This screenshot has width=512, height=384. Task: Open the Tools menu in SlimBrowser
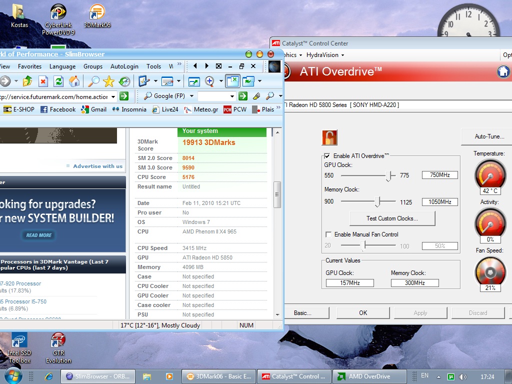point(154,66)
